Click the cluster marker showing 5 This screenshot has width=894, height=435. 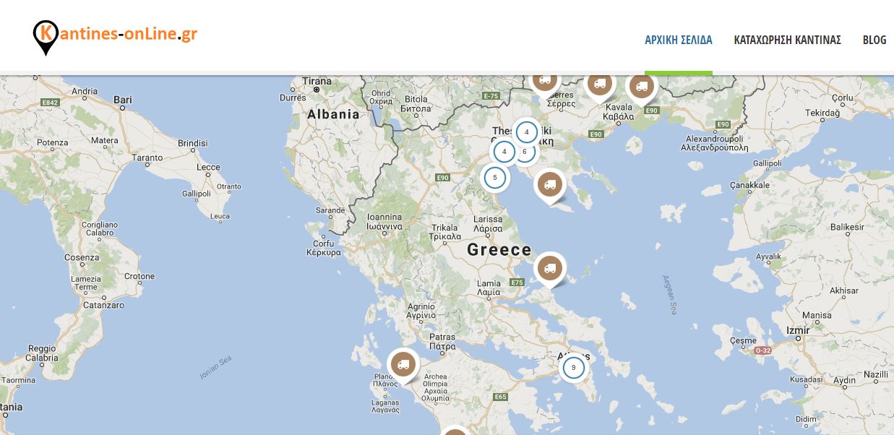click(x=494, y=177)
